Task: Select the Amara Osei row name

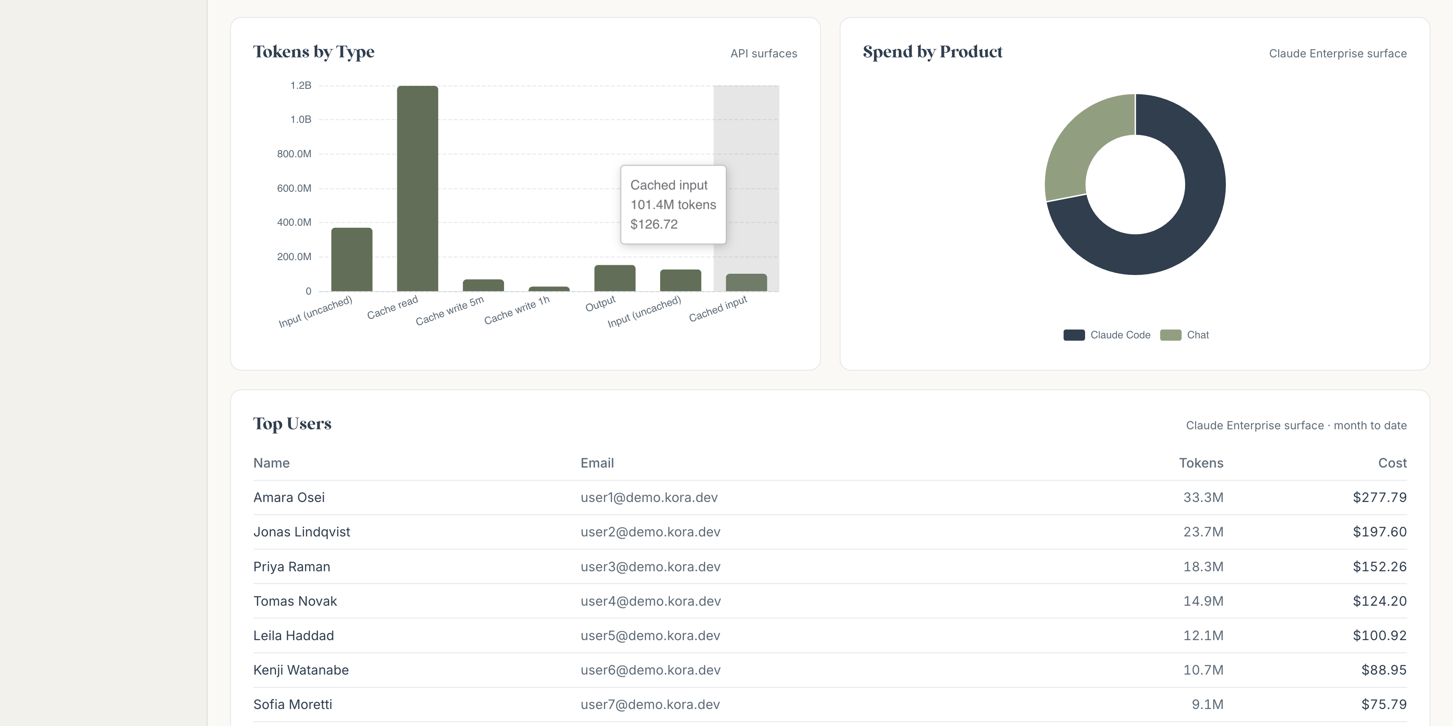Action: click(x=289, y=497)
